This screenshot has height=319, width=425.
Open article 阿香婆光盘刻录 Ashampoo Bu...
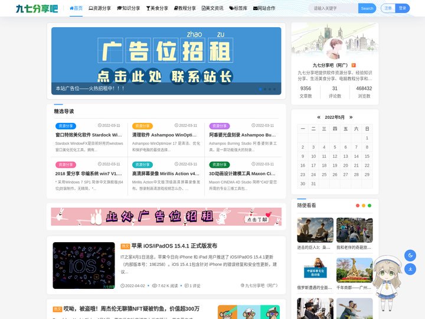click(x=243, y=135)
